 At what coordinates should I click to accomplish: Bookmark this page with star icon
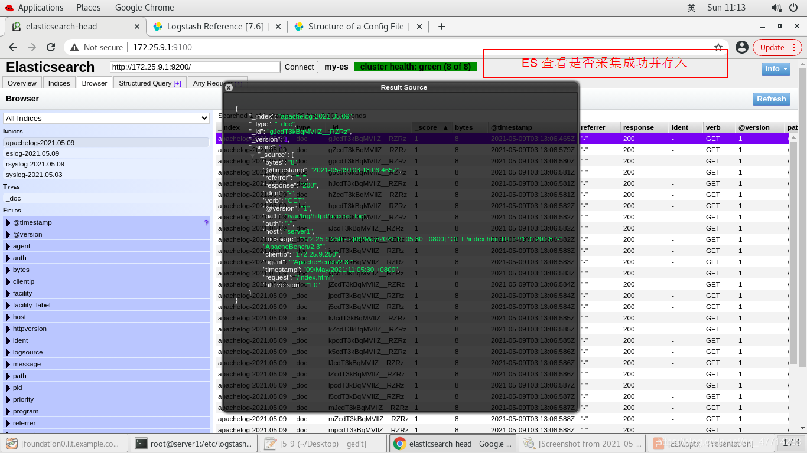[x=718, y=47]
